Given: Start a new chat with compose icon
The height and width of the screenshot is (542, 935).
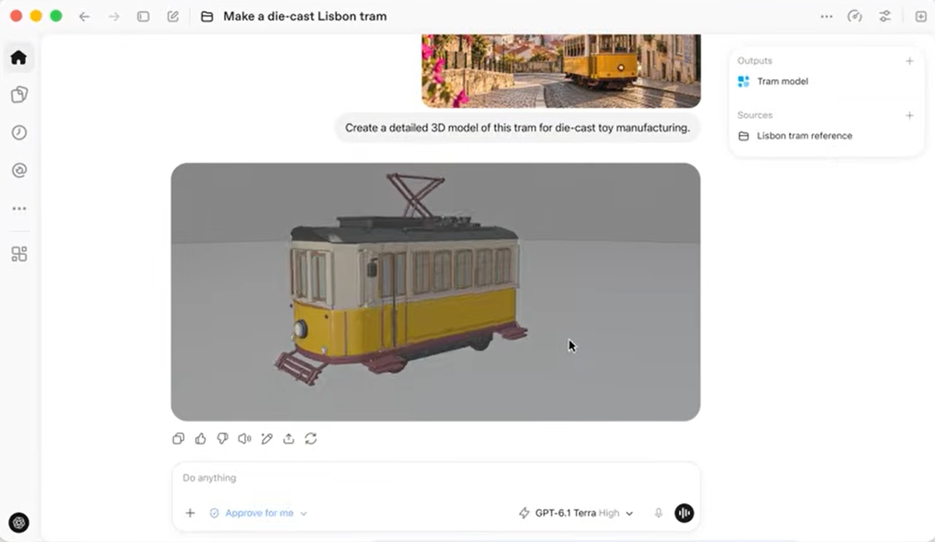Looking at the screenshot, I should pyautogui.click(x=173, y=16).
